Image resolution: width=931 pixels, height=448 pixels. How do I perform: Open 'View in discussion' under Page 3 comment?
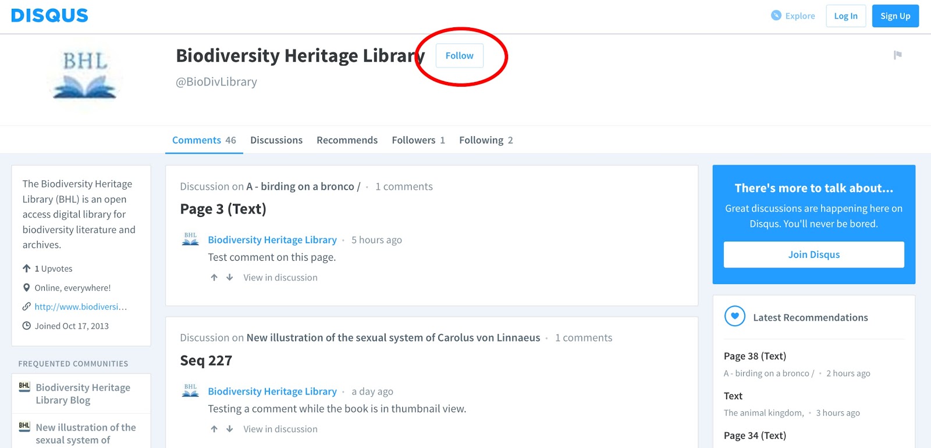(280, 278)
